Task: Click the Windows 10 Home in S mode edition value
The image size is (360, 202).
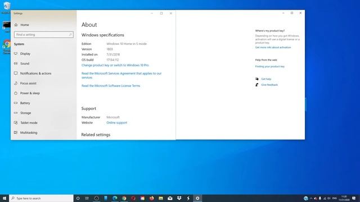Action: [x=127, y=44]
